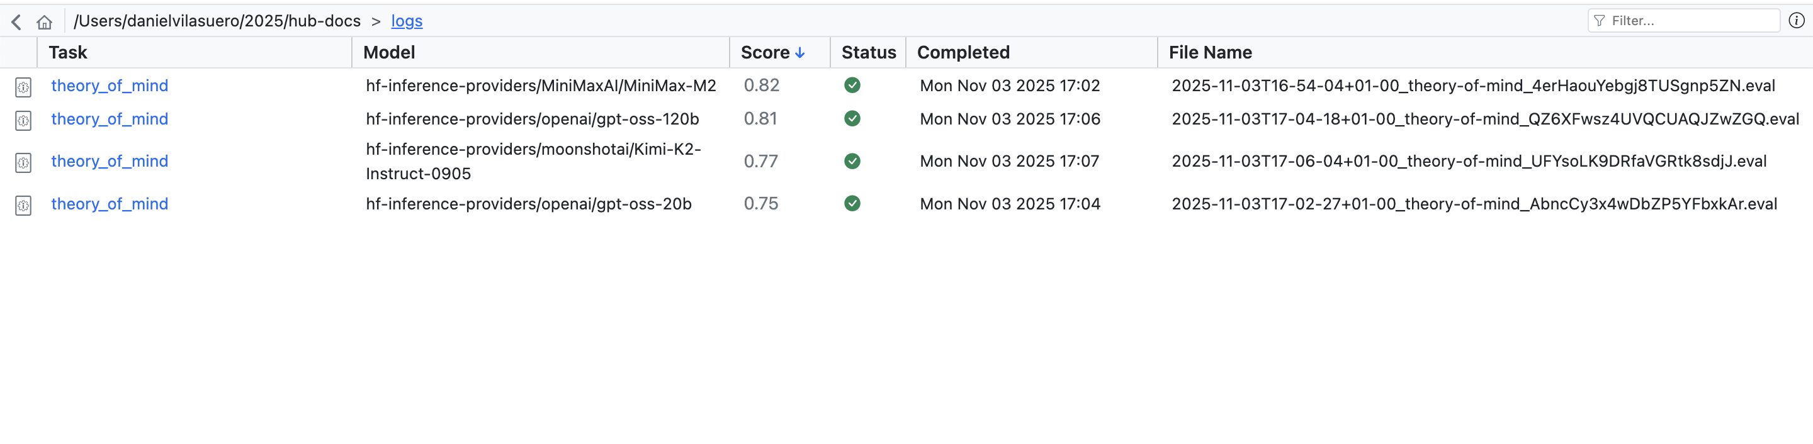Select the Status column header
Viewport: 1813px width, 444px height.
pyautogui.click(x=868, y=52)
